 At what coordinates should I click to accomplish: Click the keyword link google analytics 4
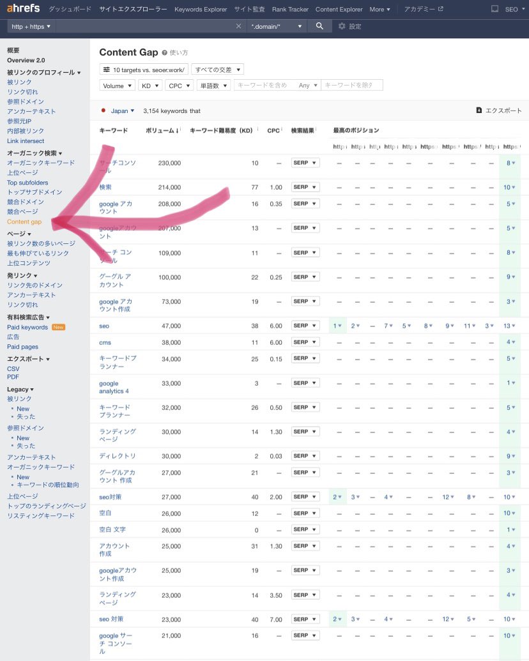tap(114, 387)
